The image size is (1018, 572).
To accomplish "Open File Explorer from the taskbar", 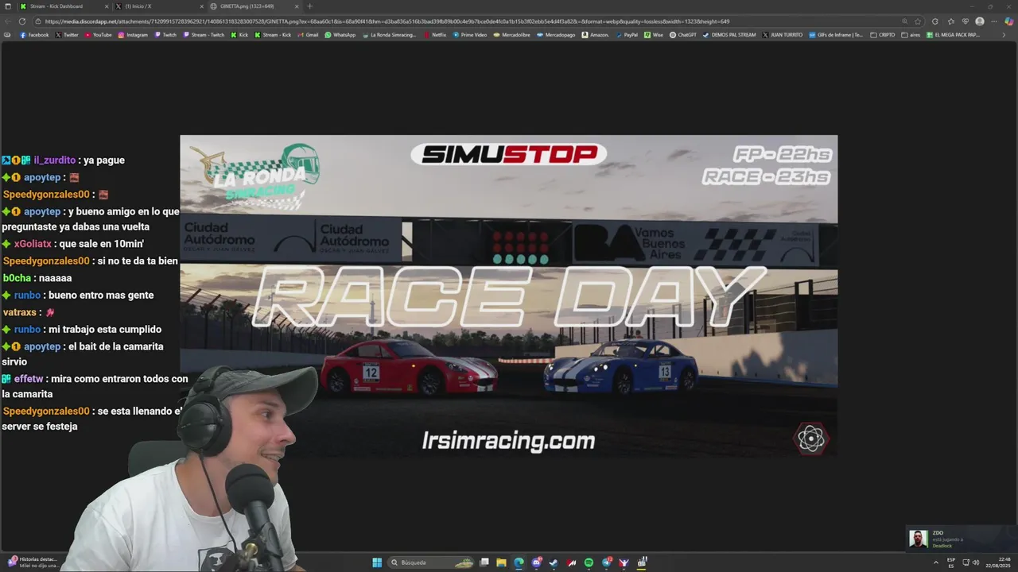I will point(501,562).
